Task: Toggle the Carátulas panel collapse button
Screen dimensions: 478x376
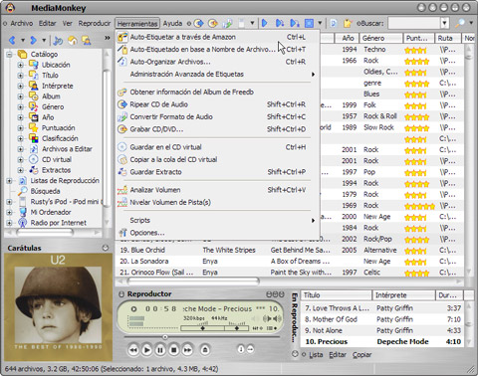Action: coord(106,248)
